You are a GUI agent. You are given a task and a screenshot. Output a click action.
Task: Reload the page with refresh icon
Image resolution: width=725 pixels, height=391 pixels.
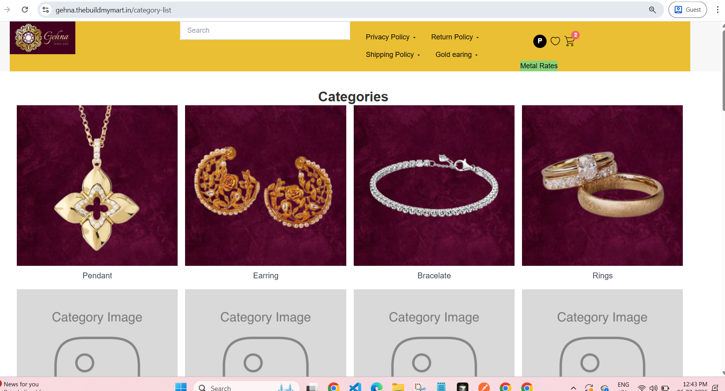[25, 10]
